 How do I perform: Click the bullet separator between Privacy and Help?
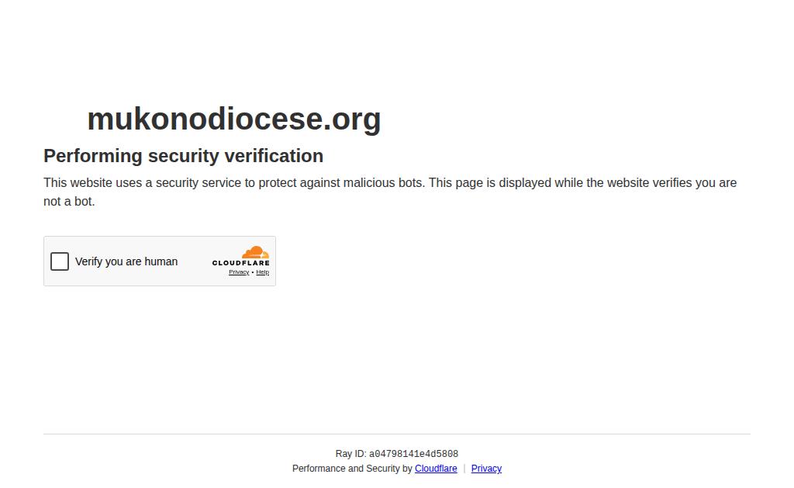click(253, 272)
